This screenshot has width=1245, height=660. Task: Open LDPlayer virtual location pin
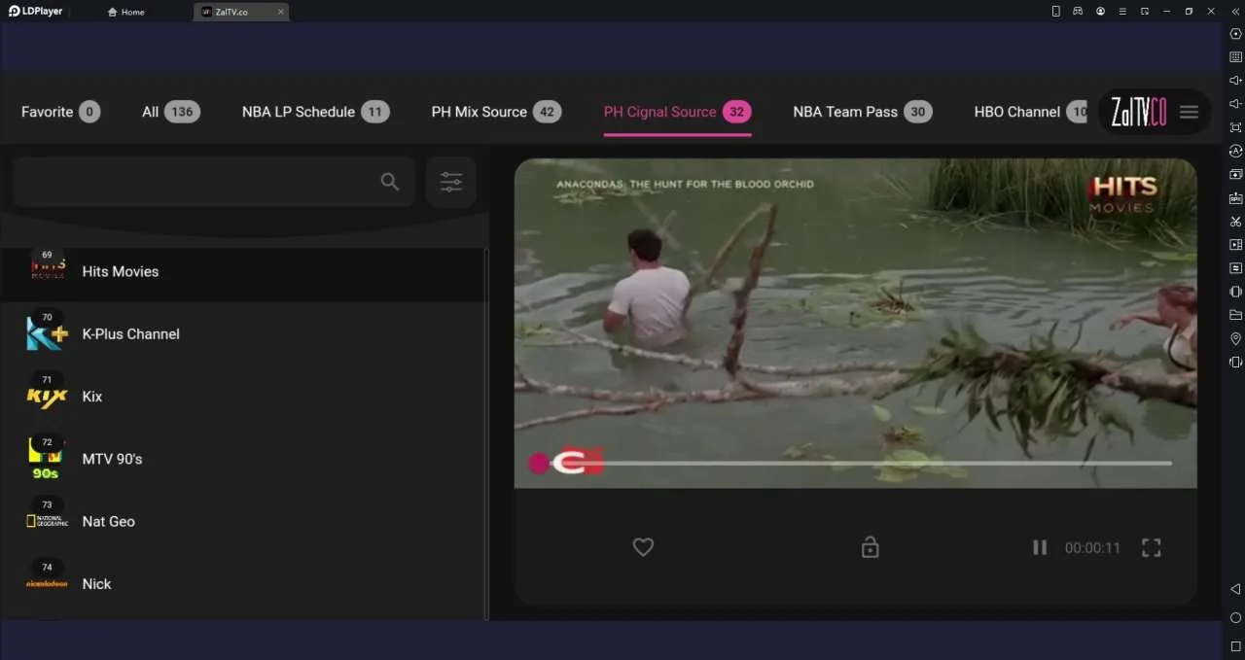click(x=1235, y=338)
